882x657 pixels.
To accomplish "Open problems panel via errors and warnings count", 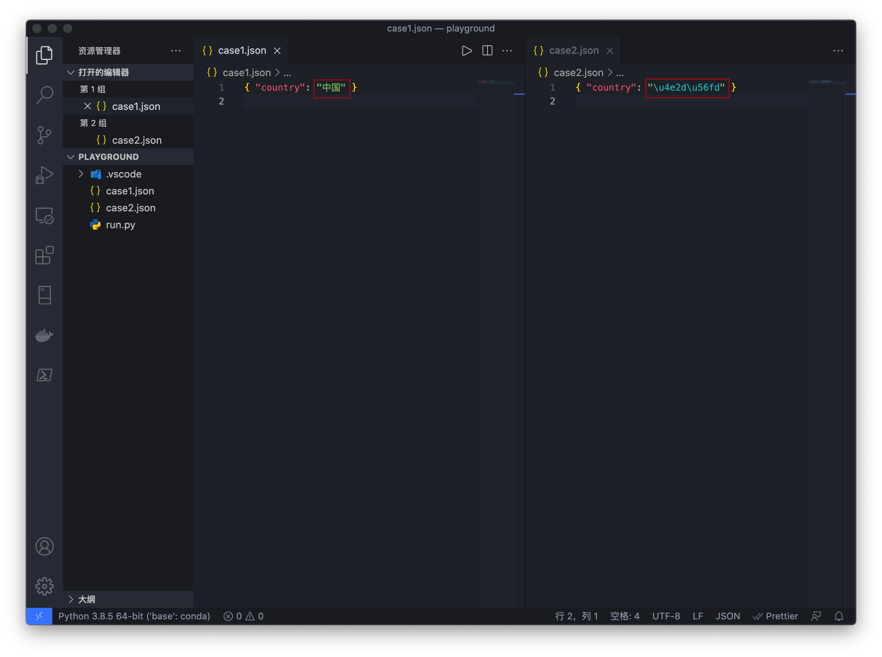I will click(244, 616).
